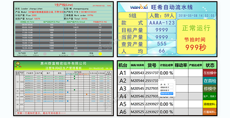Viewport: 230px width, 118px height.
Task: Click the 人数：59人 headcount cell
Action: [162, 16]
